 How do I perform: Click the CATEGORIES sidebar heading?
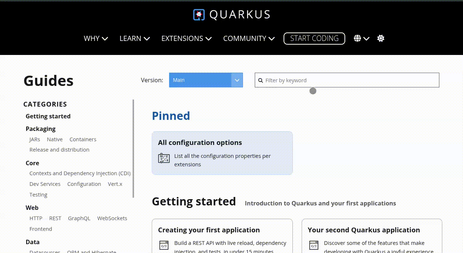pyautogui.click(x=45, y=104)
